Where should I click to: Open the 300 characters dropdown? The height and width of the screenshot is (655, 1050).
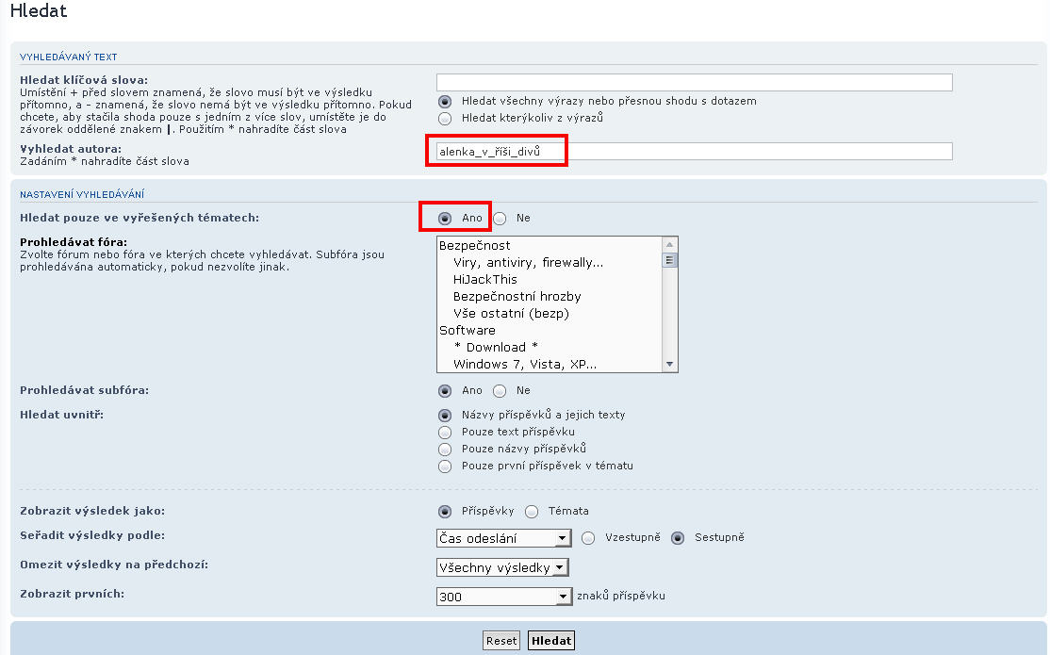click(x=504, y=597)
